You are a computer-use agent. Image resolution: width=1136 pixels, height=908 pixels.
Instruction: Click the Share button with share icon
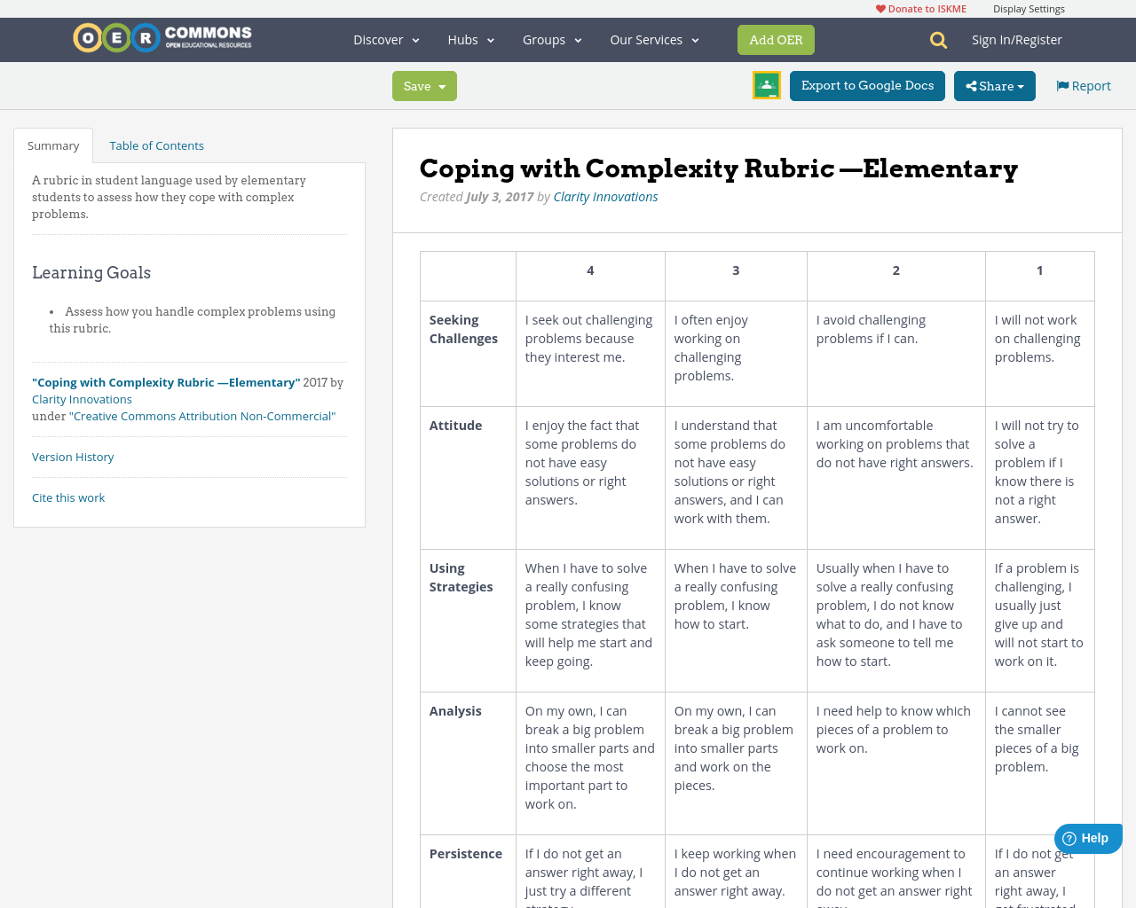pos(994,86)
